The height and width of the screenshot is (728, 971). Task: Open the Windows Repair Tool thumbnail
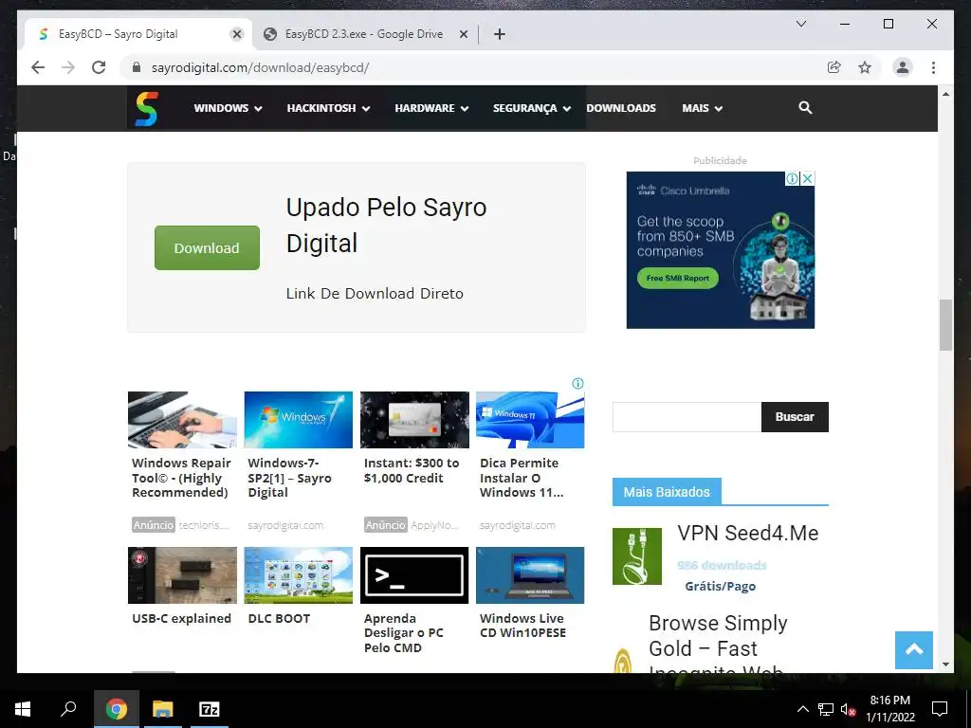(182, 420)
